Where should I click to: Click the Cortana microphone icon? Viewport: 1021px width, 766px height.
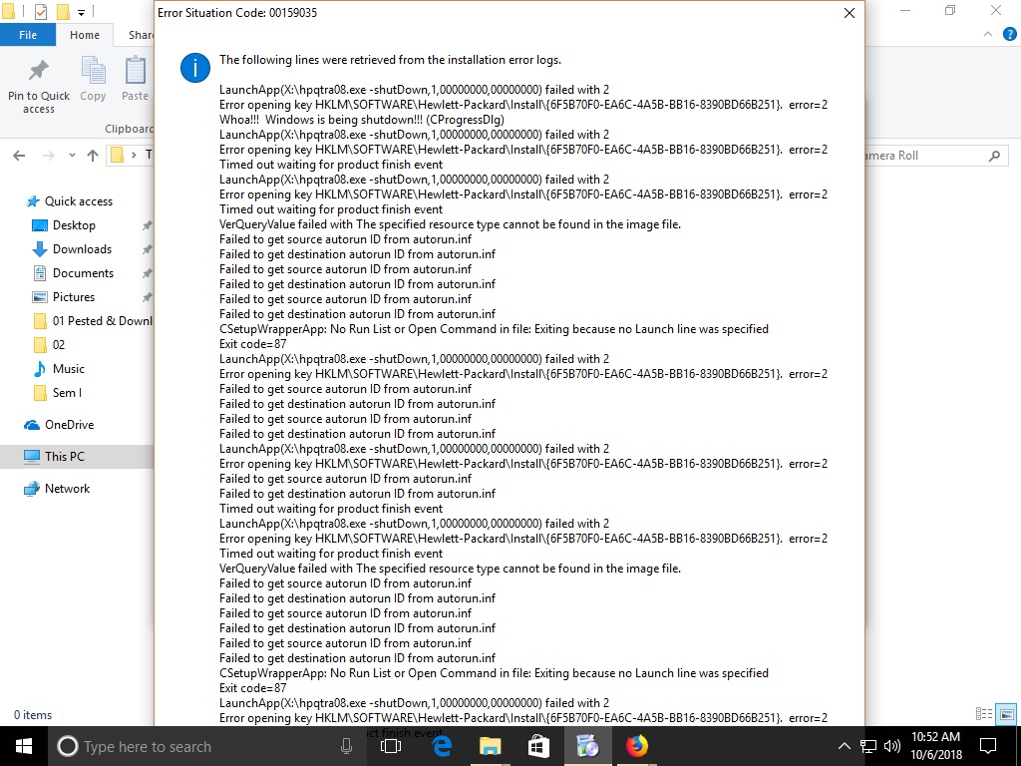coord(346,746)
